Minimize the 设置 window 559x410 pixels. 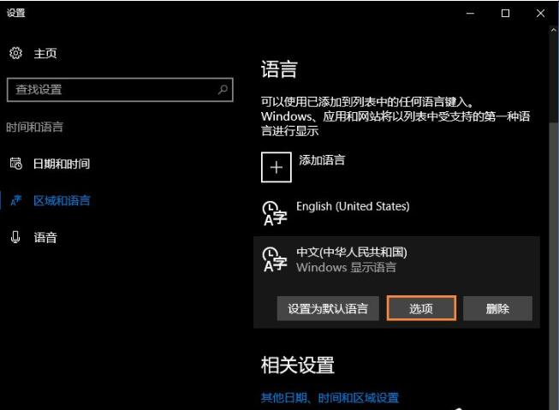coord(470,14)
